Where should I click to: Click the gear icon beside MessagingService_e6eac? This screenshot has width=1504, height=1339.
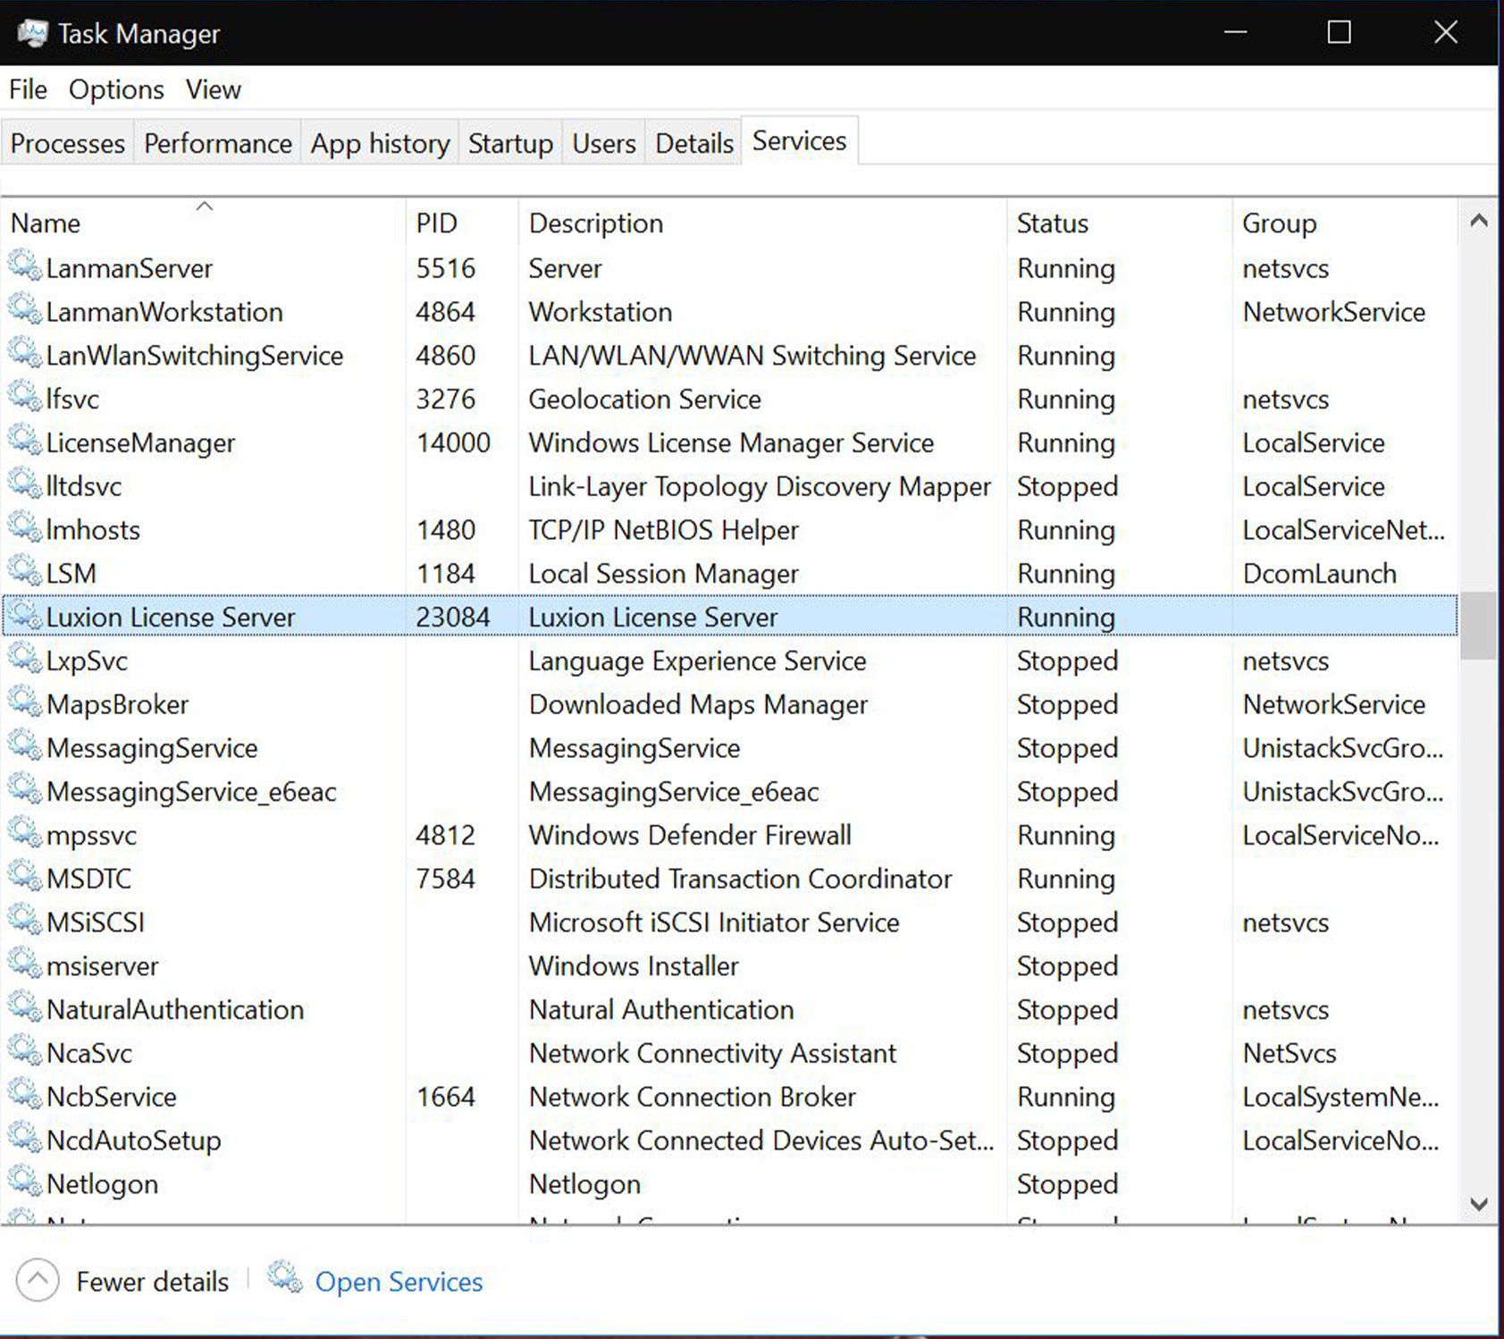tap(25, 789)
